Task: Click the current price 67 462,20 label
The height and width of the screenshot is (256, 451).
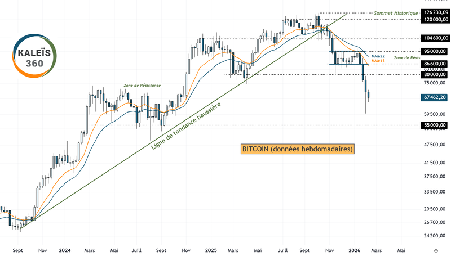Action: (435, 97)
